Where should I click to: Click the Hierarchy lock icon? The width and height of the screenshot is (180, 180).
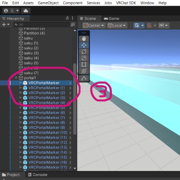[67, 18]
